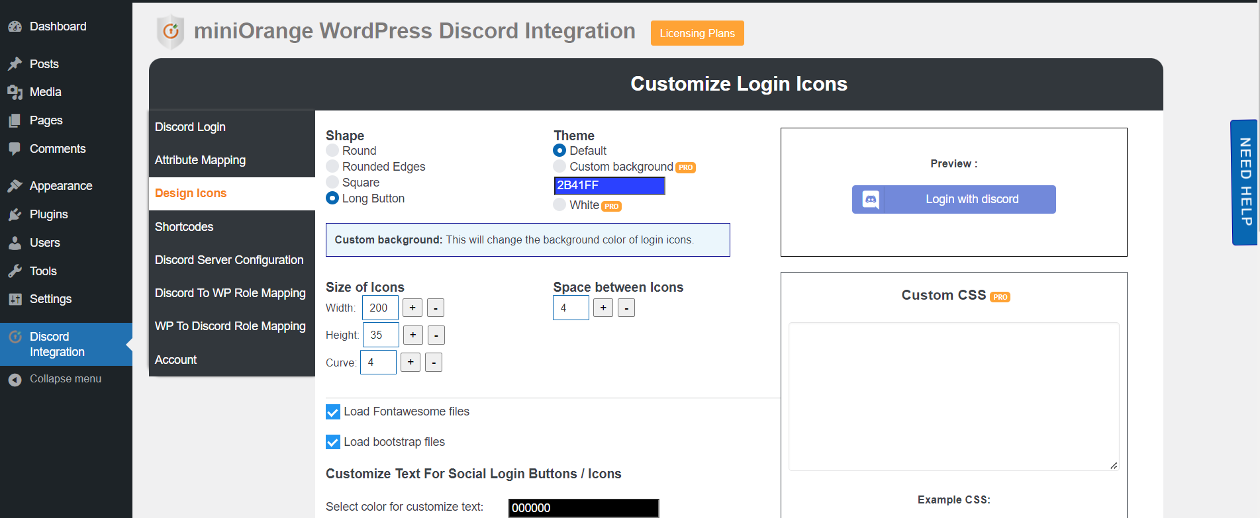Open the Settings menu item
1260x518 pixels.
(x=66, y=299)
